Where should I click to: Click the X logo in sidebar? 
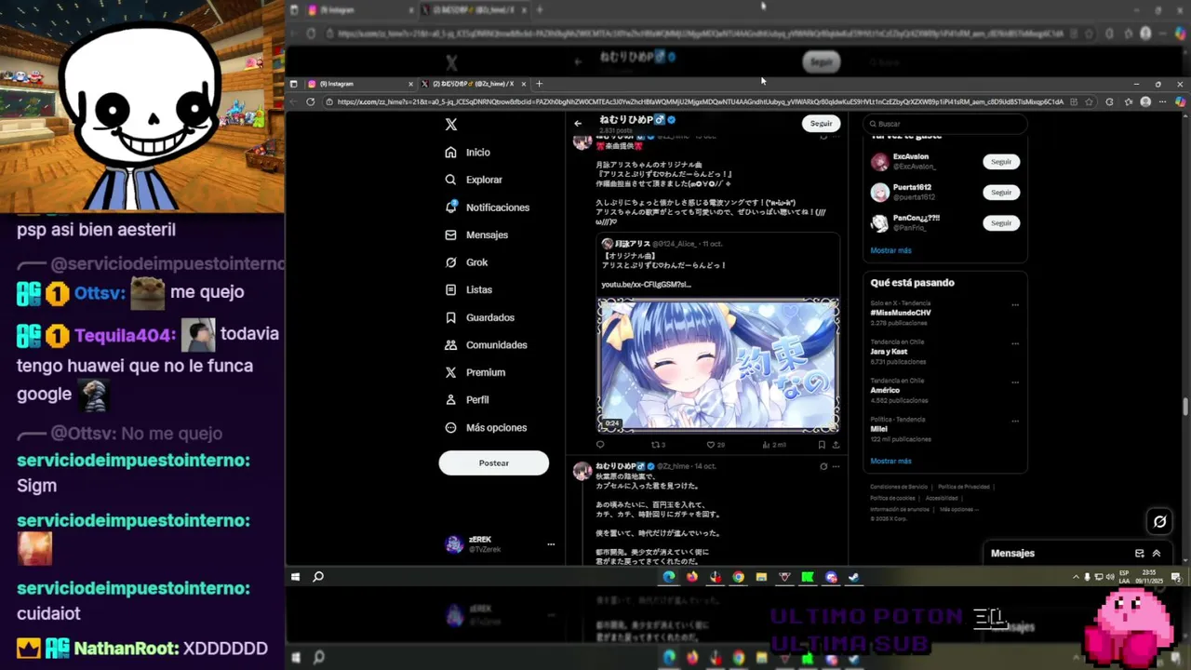click(x=451, y=124)
